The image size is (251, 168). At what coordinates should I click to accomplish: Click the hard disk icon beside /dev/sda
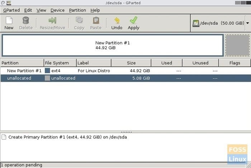point(196,23)
